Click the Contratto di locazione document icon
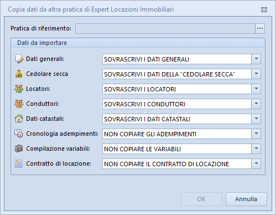This screenshot has width=276, height=215. (x=18, y=163)
